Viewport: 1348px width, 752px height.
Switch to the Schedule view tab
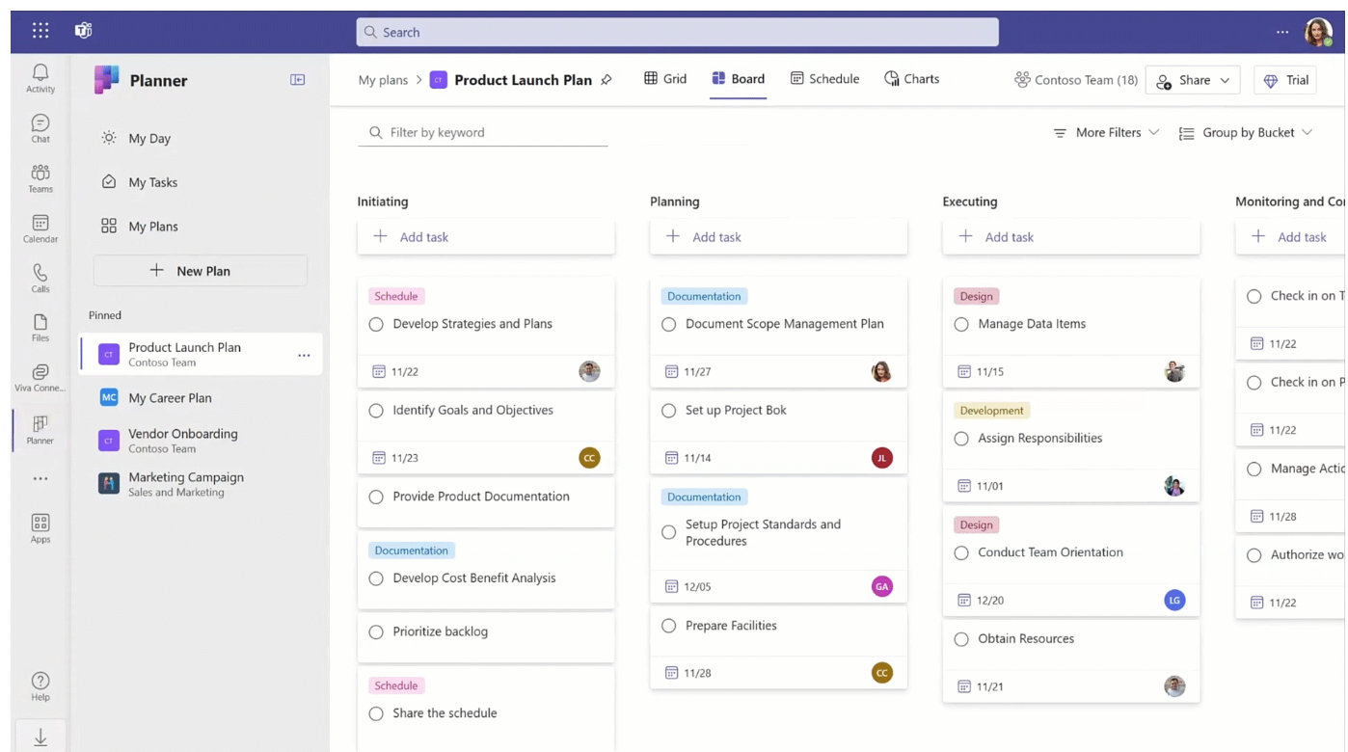[824, 79]
